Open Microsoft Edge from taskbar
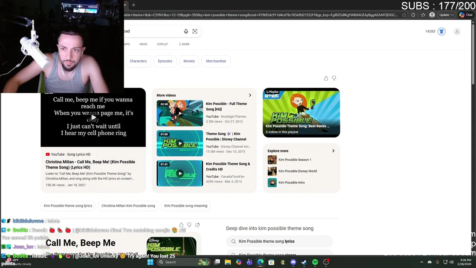 pyautogui.click(x=260, y=262)
